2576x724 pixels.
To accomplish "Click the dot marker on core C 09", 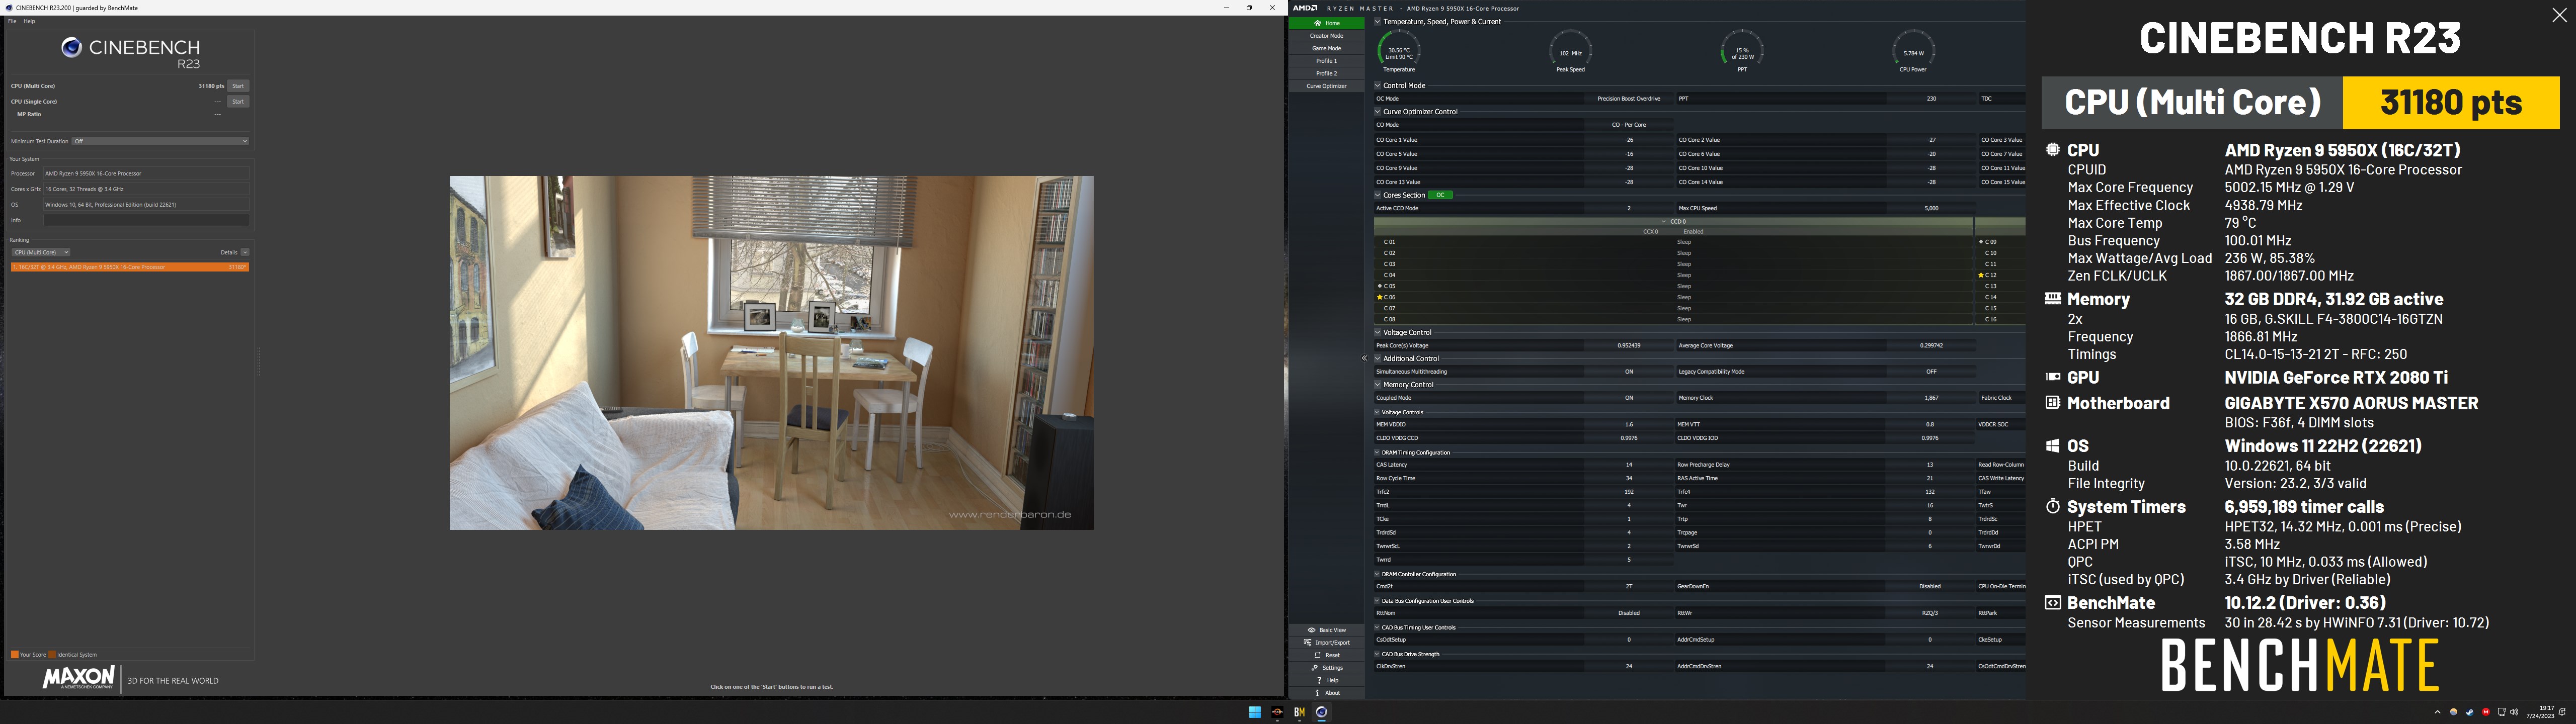I will point(1981,242).
